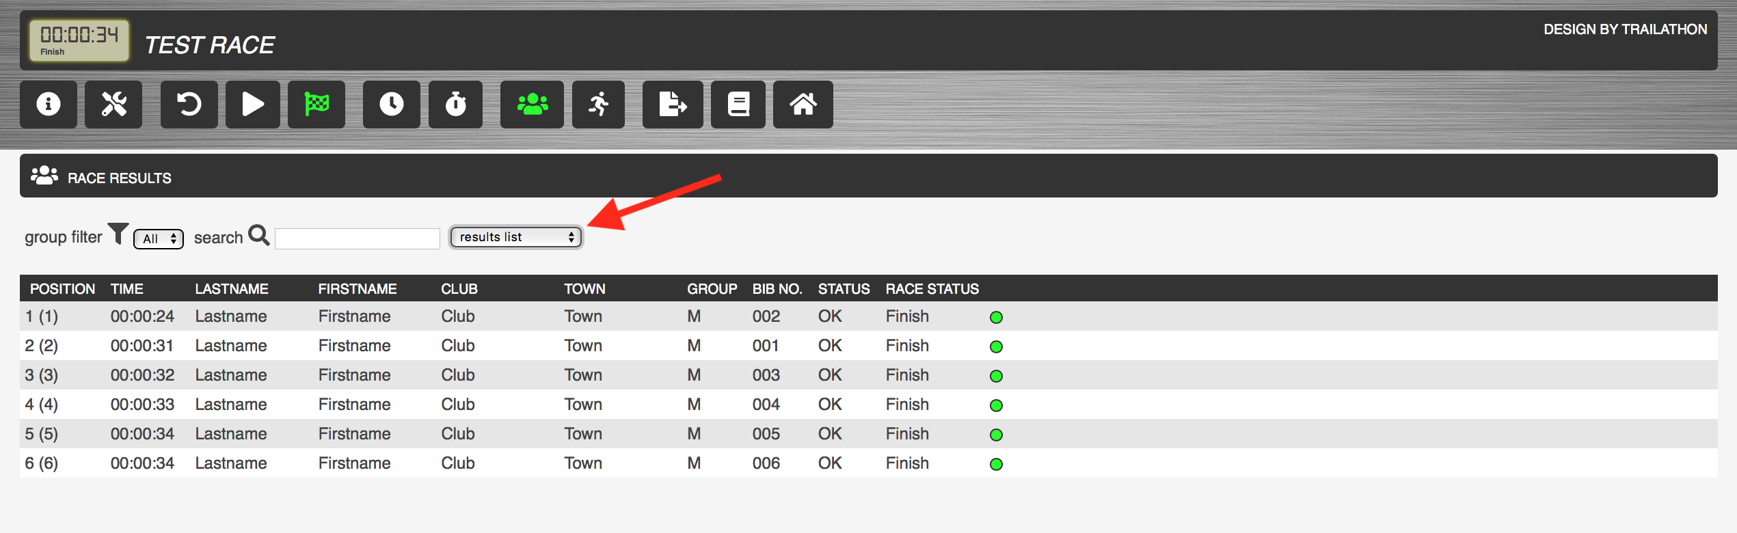Open the book log icon
Image resolution: width=1737 pixels, height=533 pixels.
pos(738,105)
